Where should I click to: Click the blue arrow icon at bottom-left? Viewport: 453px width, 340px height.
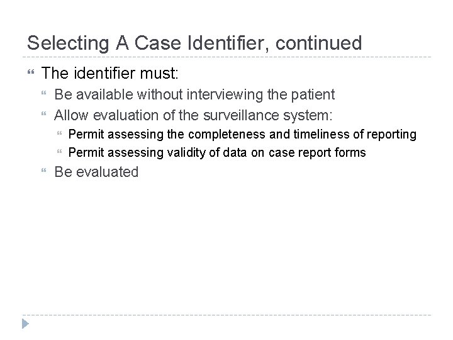(x=25, y=325)
